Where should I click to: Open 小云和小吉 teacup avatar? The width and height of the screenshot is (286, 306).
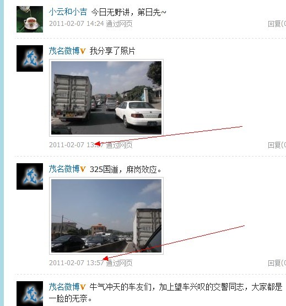30,19
